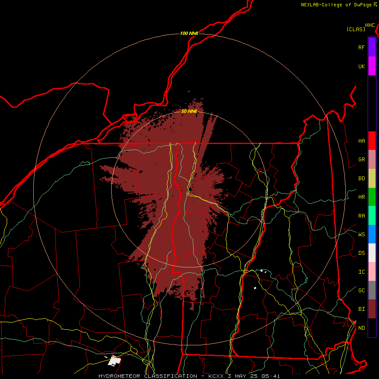The height and width of the screenshot is (379, 379).
Task: Click the UK legend label
Action: [x=361, y=66]
